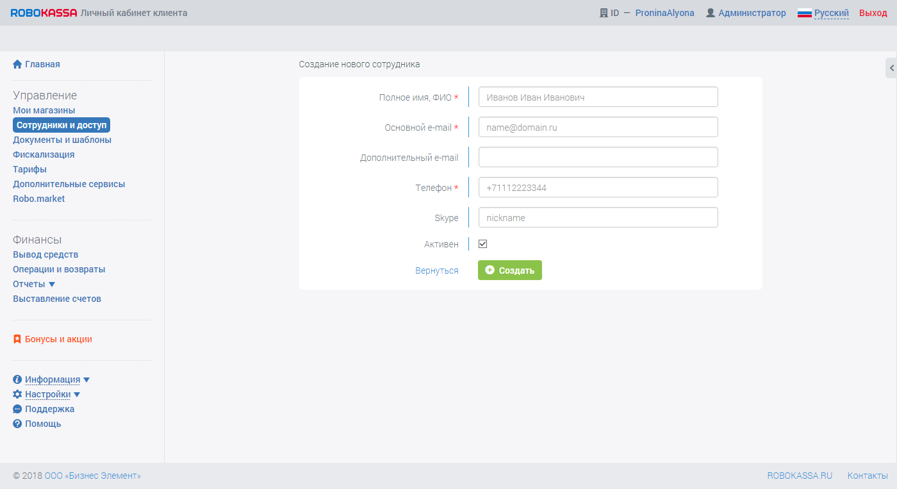
Task: Expand the Настройки dropdown arrow
Action: coord(77,395)
